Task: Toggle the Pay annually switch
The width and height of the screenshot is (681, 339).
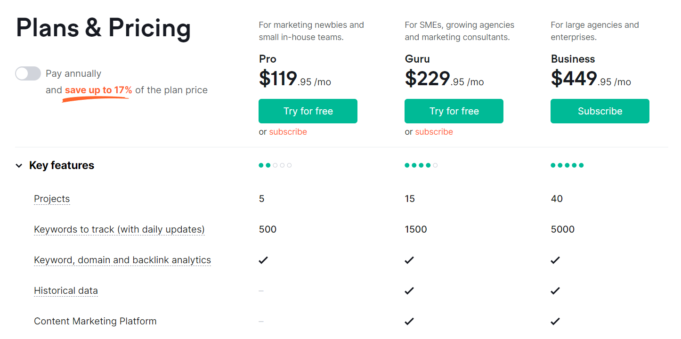Action: coord(28,73)
